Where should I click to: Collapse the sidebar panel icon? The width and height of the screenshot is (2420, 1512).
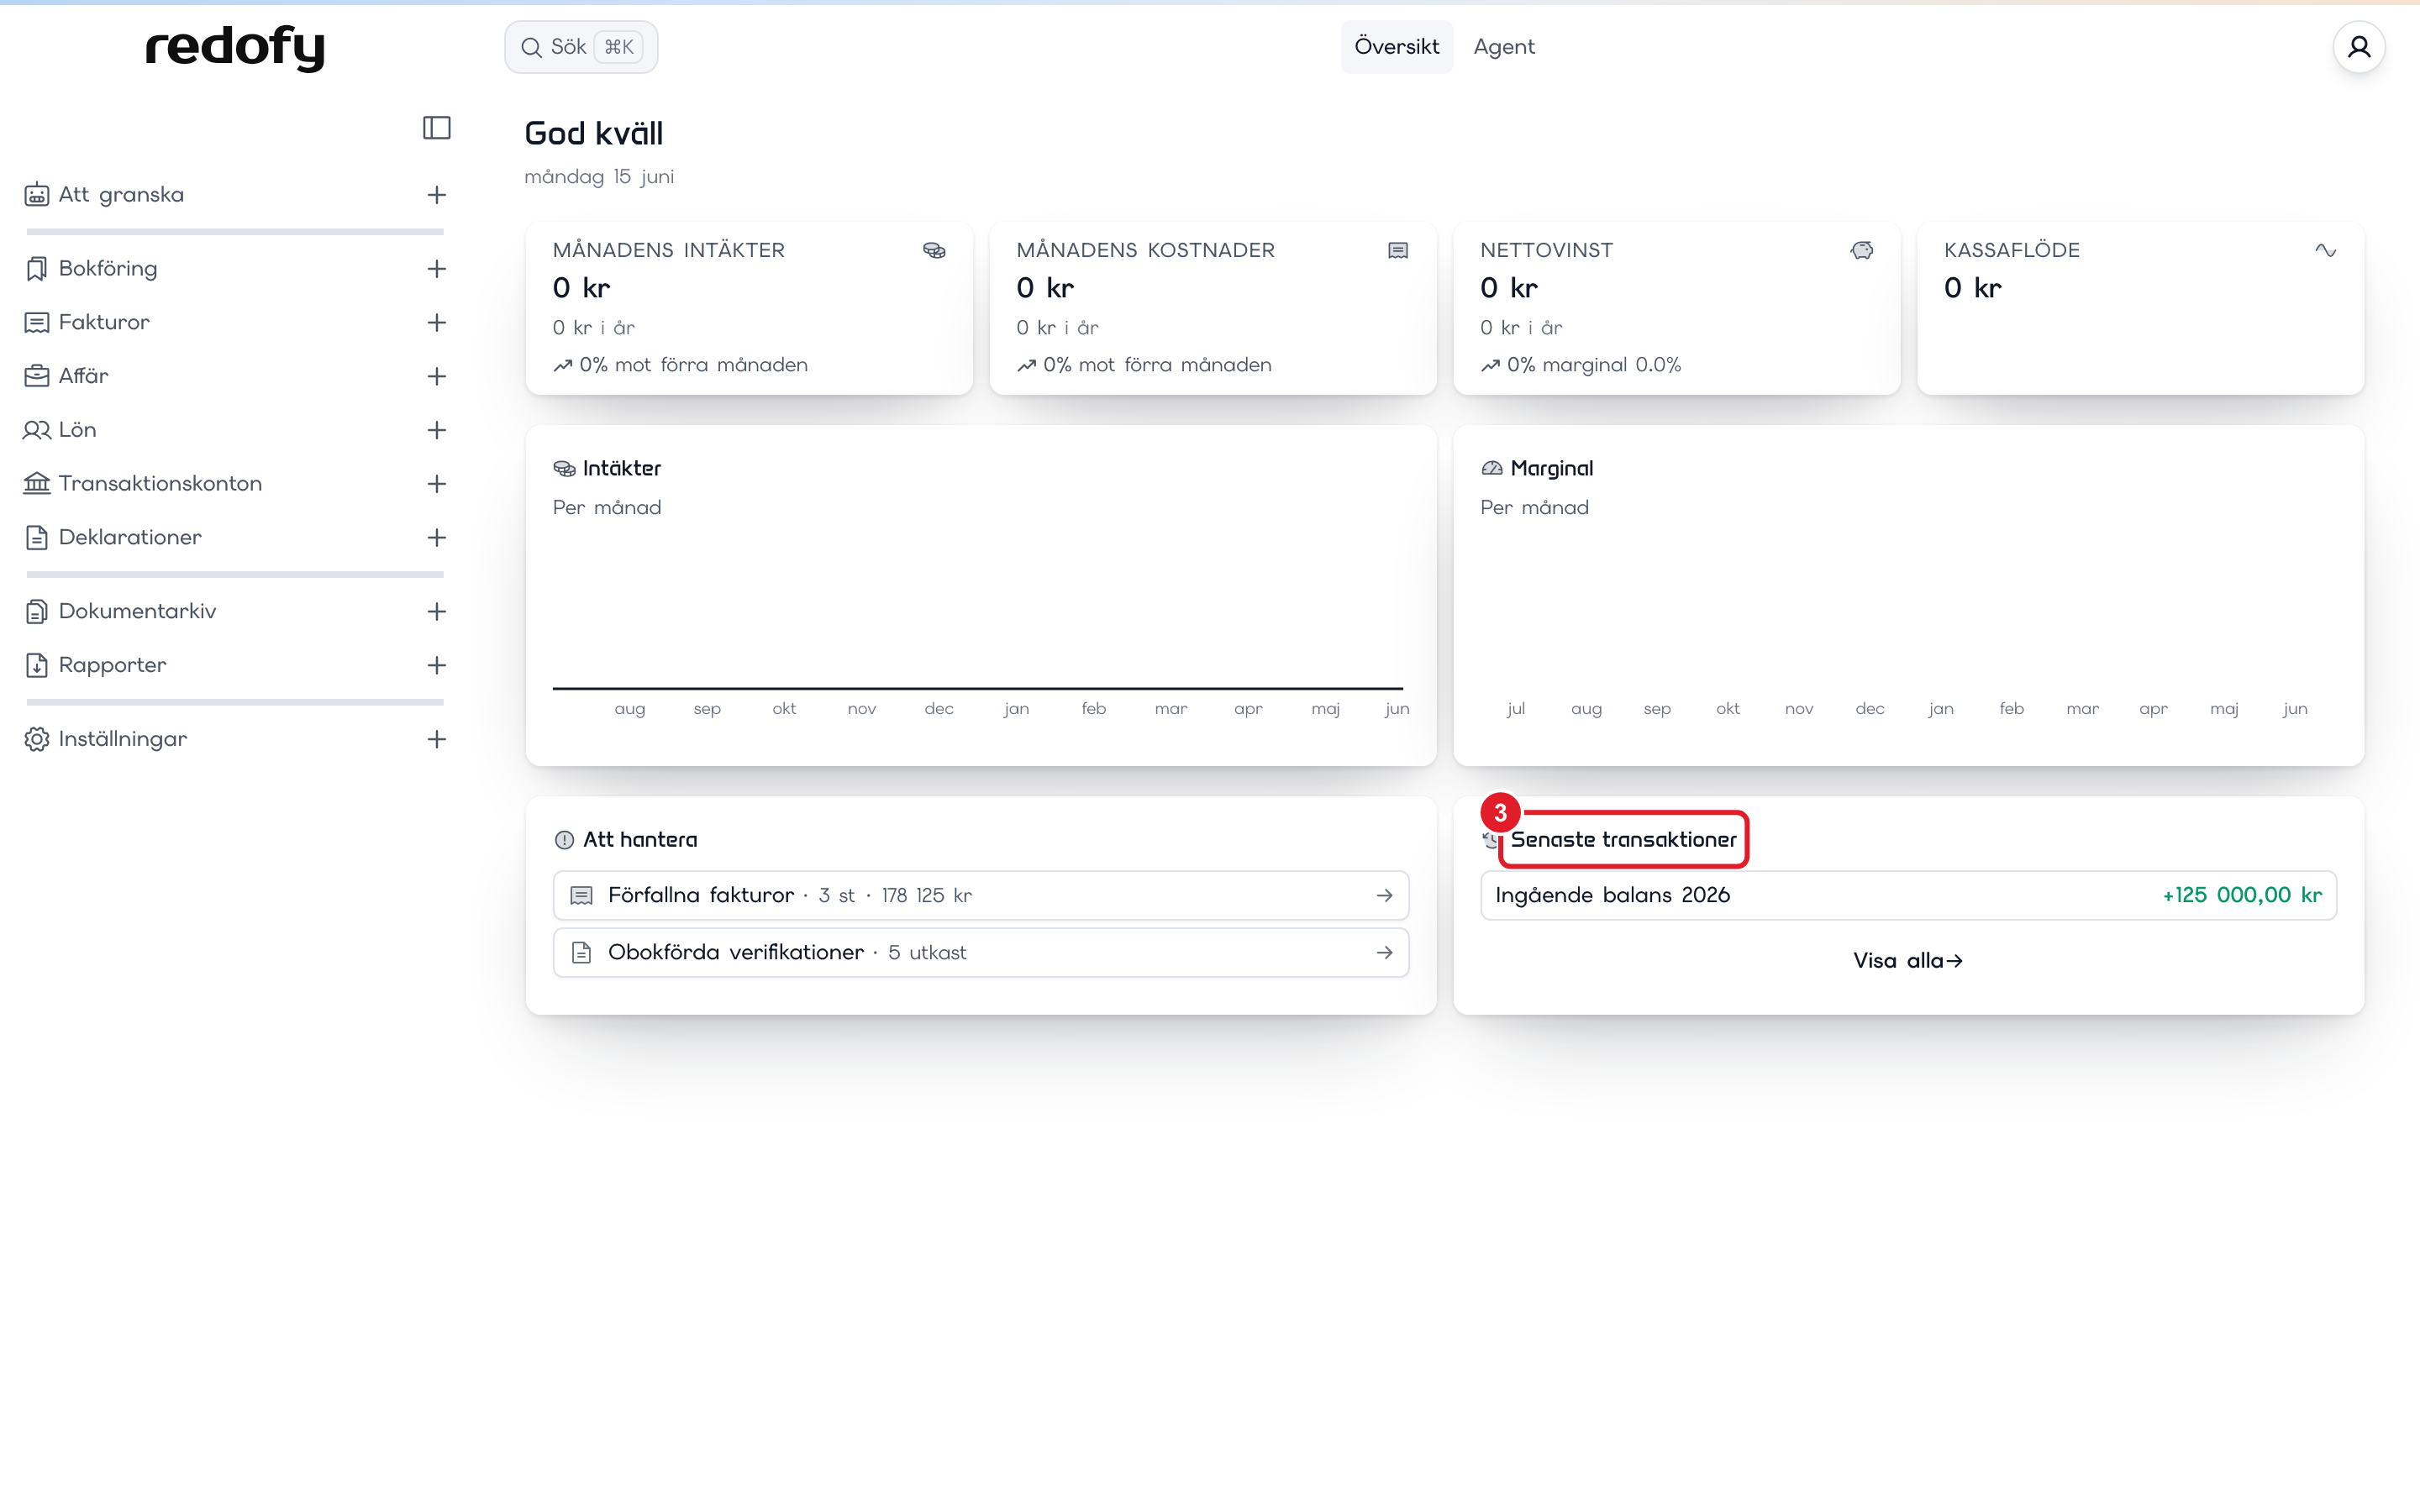coord(436,128)
